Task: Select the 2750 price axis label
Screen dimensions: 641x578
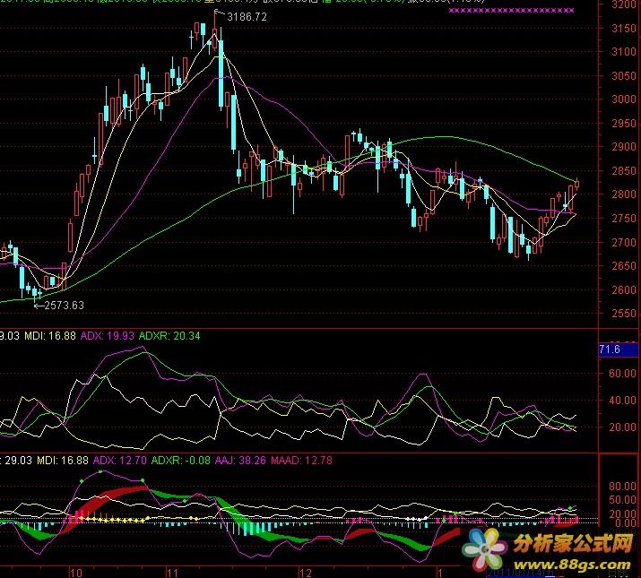Action: click(623, 219)
